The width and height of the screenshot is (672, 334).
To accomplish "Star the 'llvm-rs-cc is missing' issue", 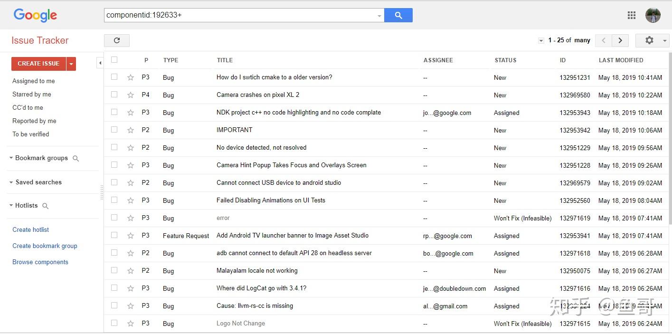I will tap(131, 306).
